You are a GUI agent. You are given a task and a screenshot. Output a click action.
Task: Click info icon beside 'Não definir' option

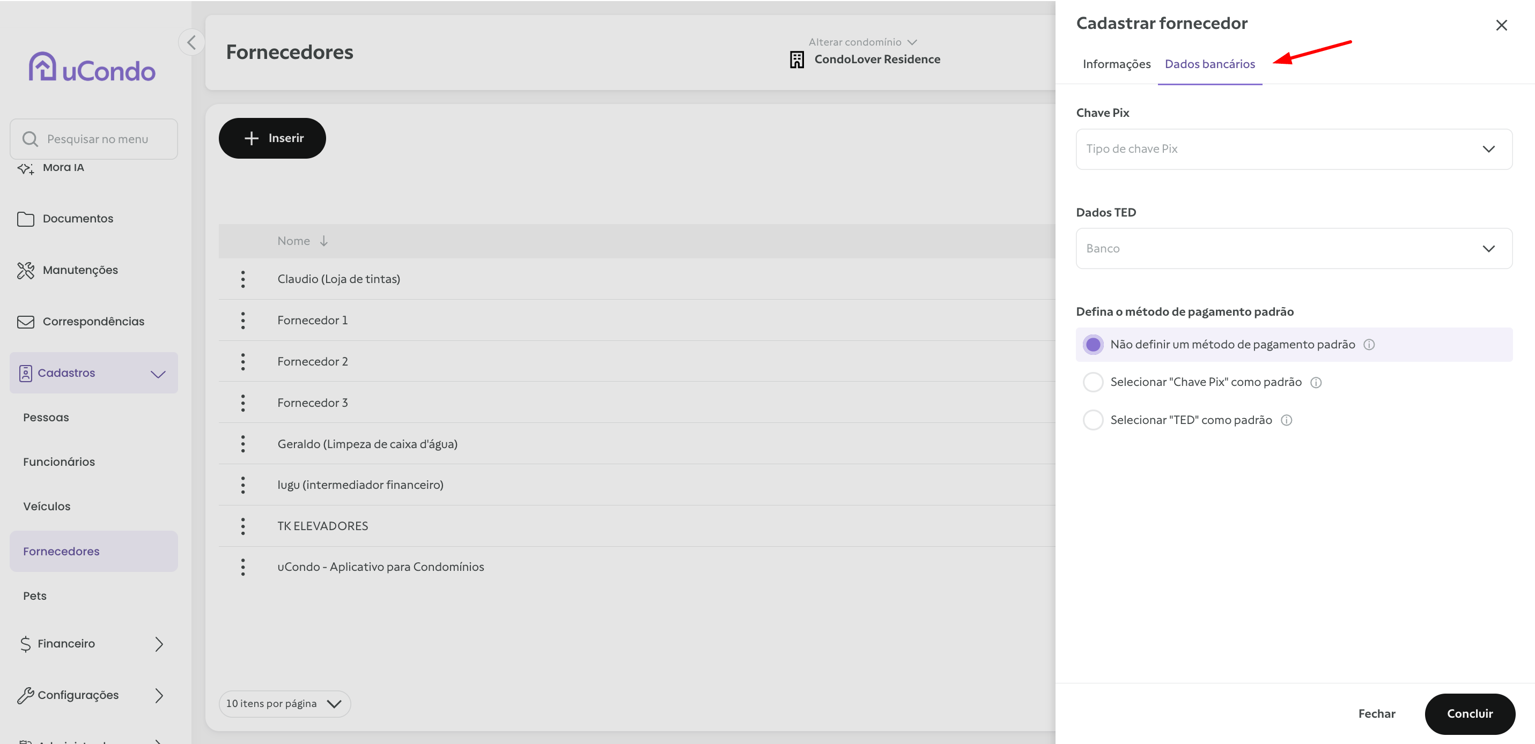[x=1369, y=344]
